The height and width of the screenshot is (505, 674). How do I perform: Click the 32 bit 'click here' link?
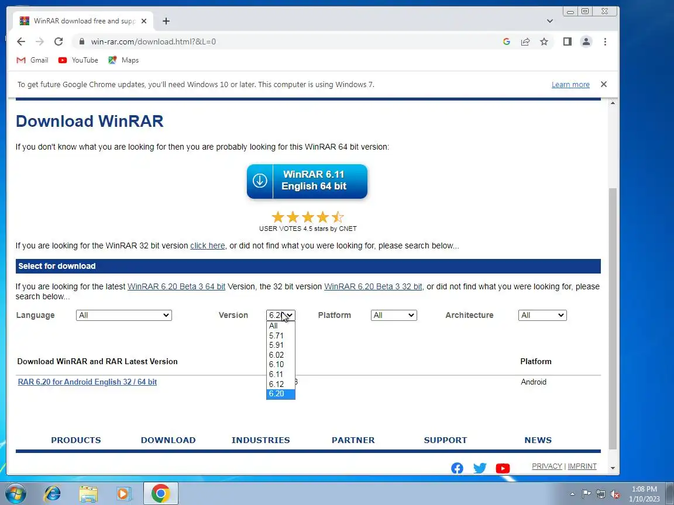[208, 245]
